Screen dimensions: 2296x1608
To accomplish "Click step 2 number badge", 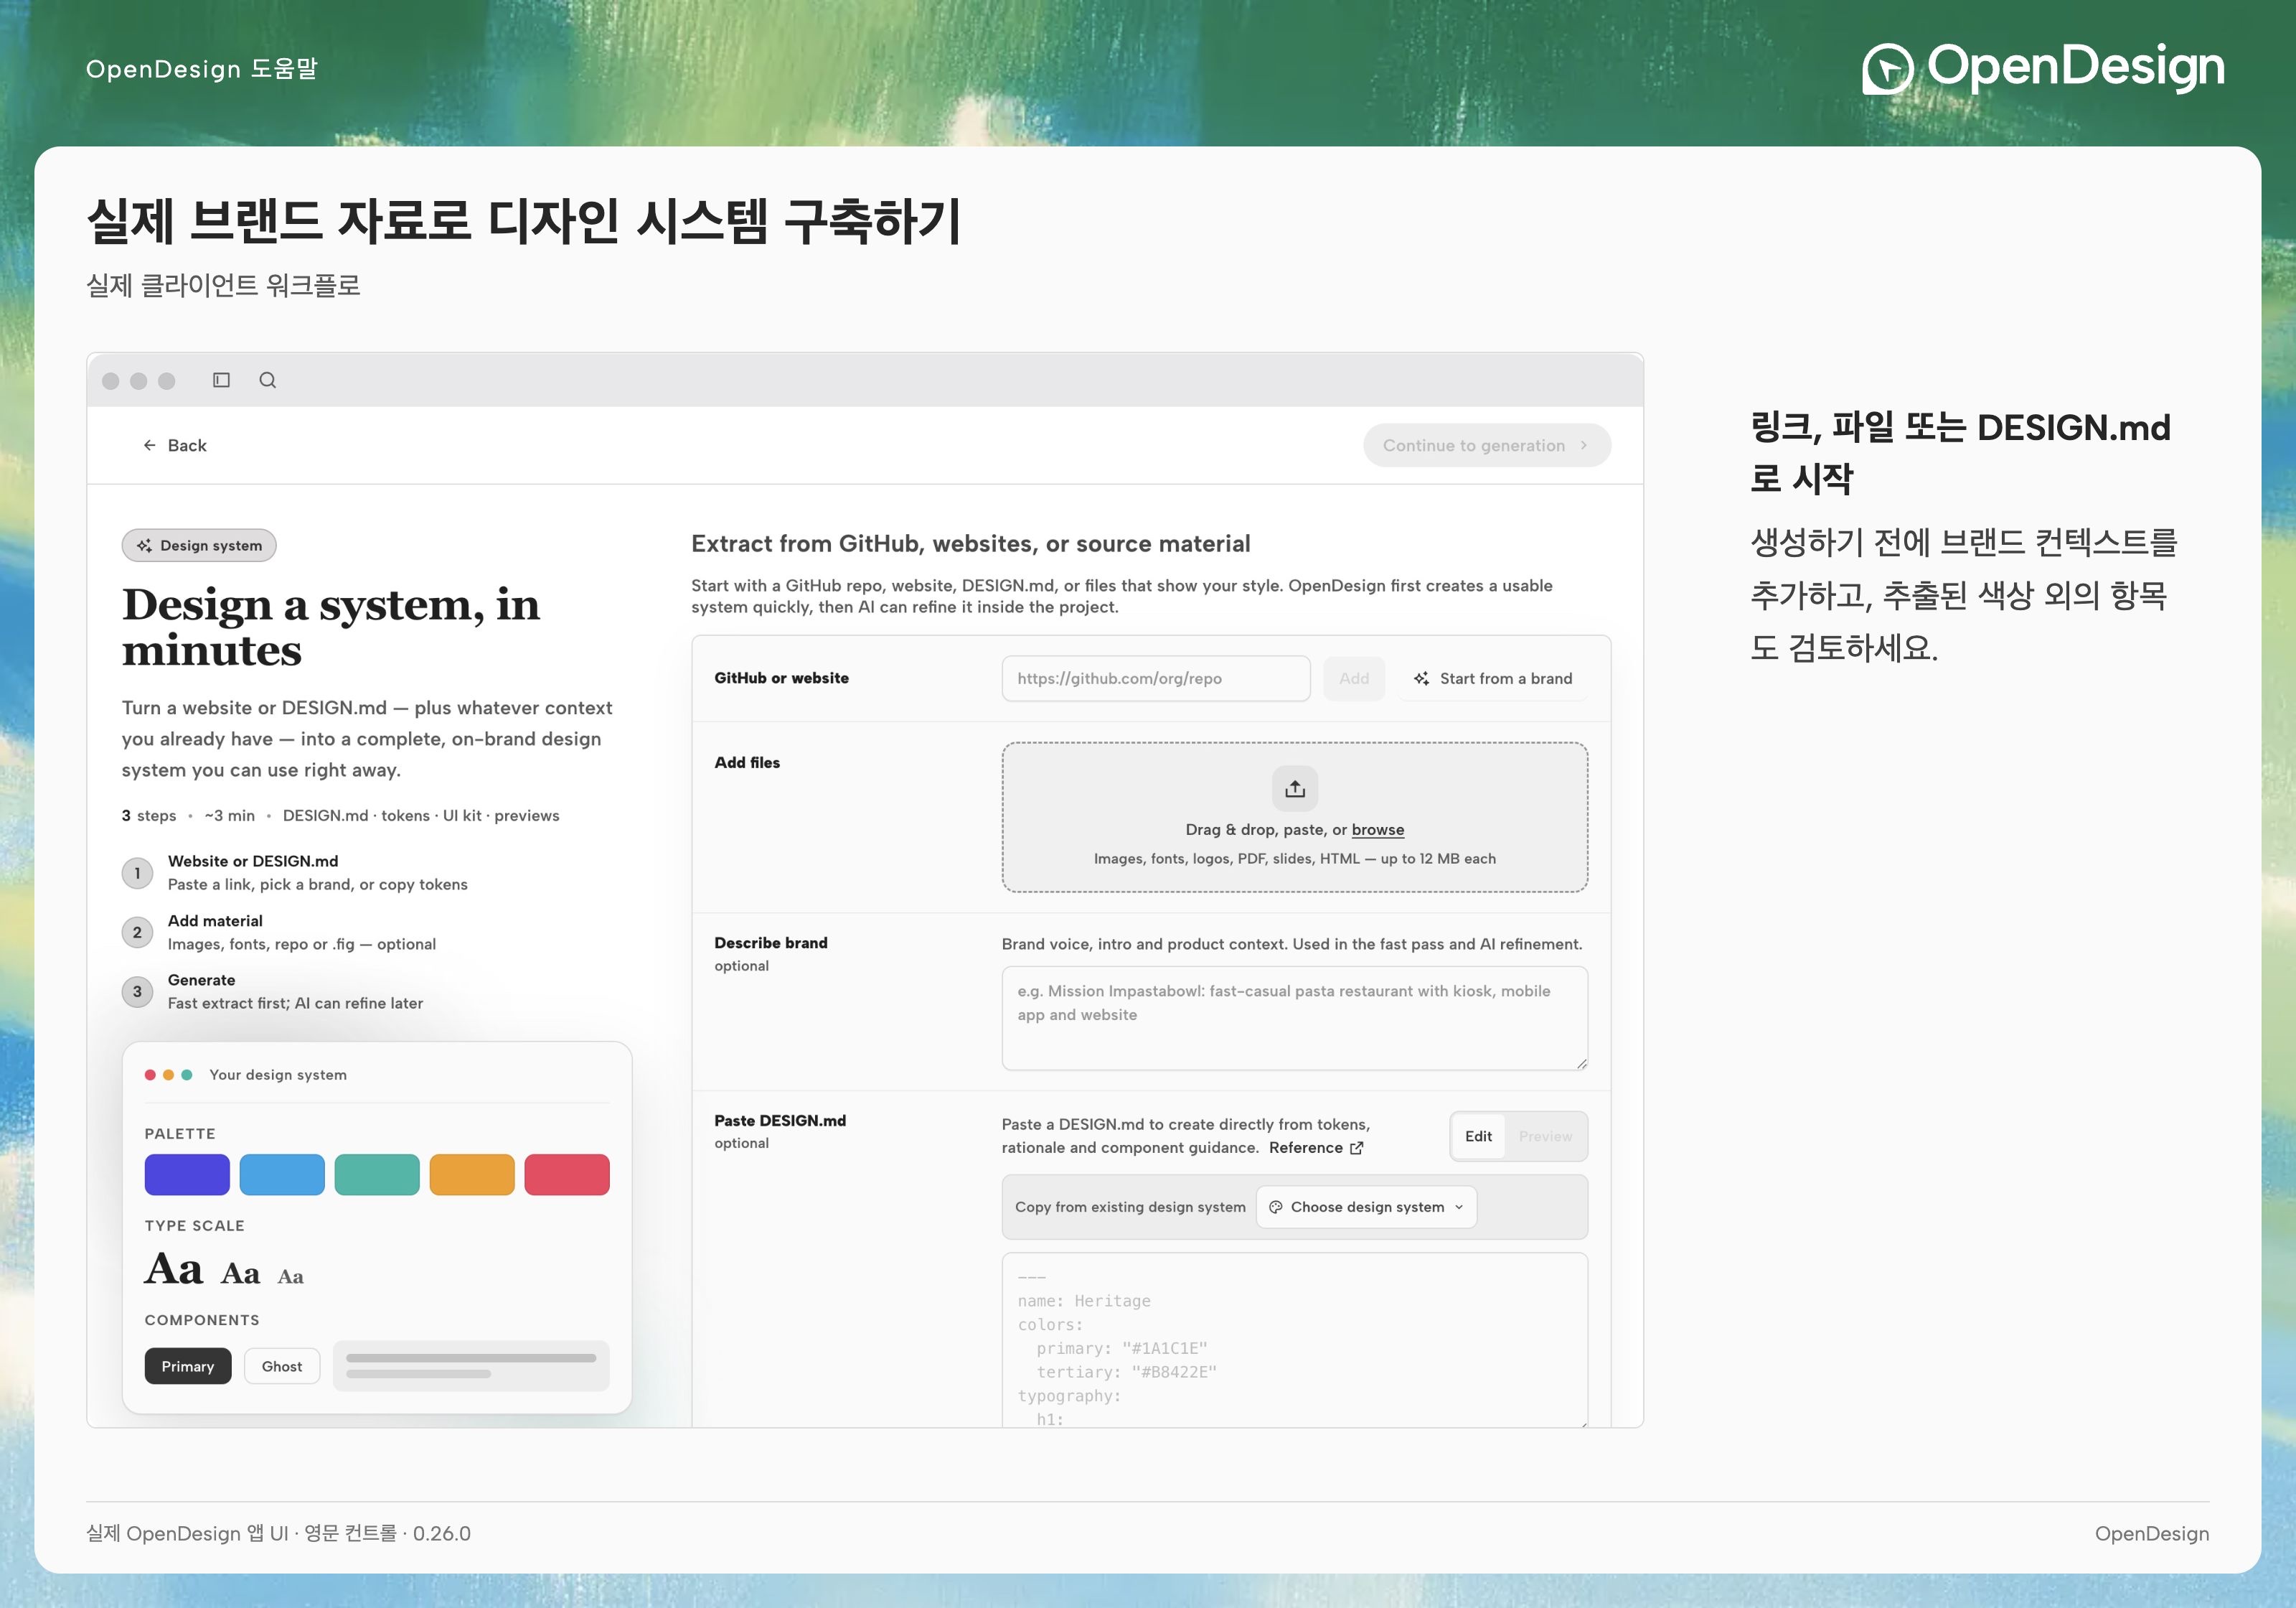I will click(x=137, y=932).
